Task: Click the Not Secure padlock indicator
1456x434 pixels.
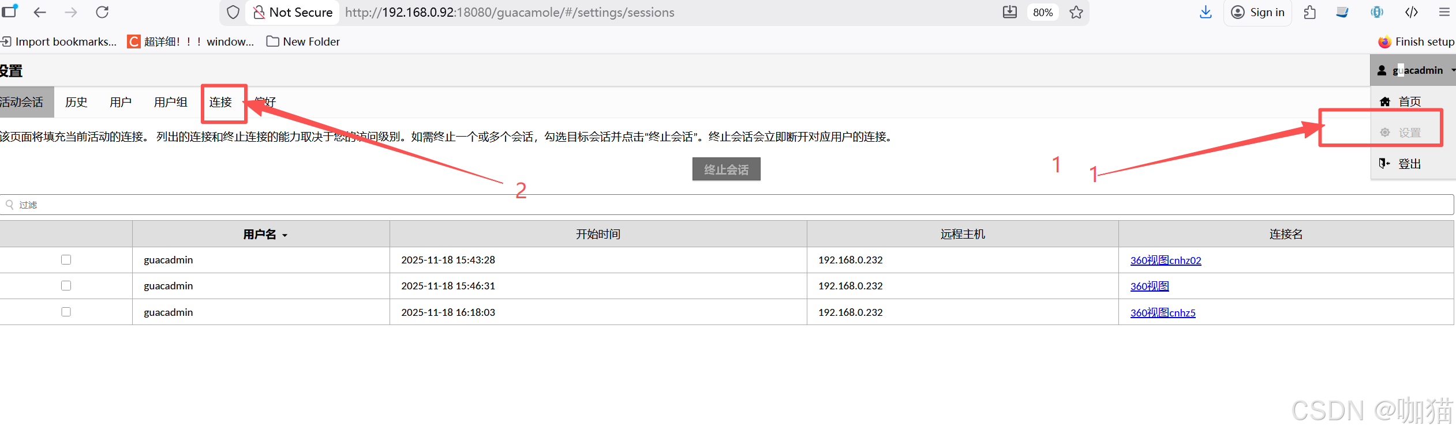Action: pyautogui.click(x=293, y=12)
